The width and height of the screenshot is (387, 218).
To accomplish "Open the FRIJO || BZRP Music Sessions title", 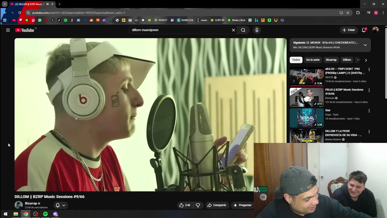I will click(344, 92).
